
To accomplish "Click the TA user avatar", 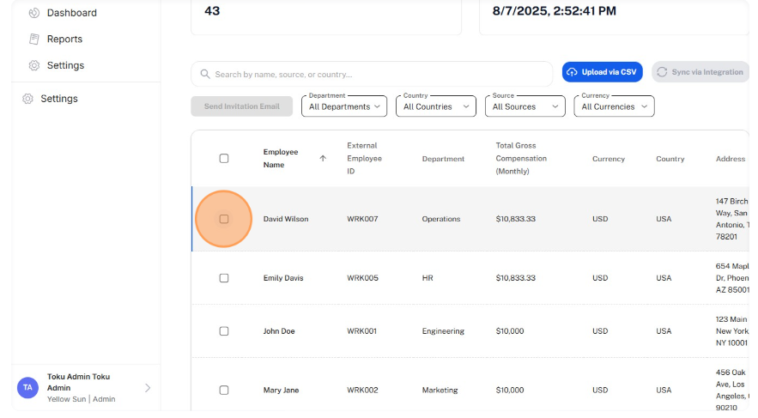I will click(x=27, y=388).
